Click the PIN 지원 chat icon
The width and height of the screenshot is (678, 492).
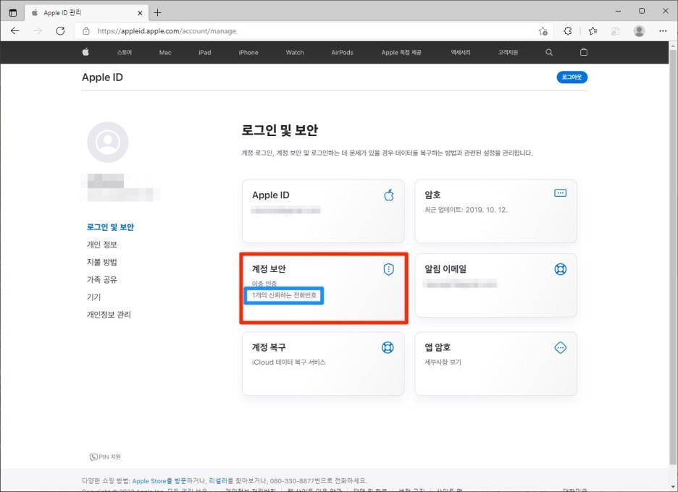point(93,457)
